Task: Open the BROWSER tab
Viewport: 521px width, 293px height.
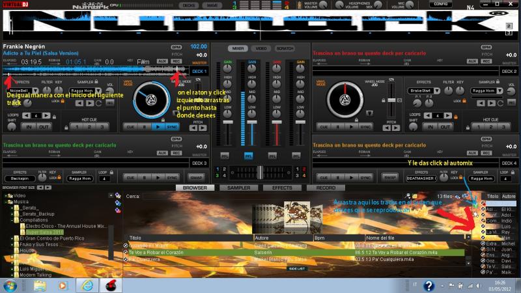Action: pyautogui.click(x=195, y=188)
